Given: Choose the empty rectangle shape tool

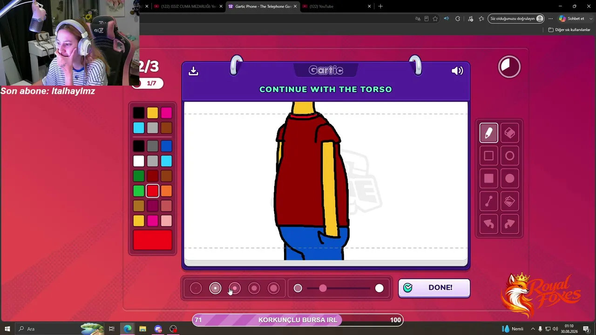Looking at the screenshot, I should 489,156.
